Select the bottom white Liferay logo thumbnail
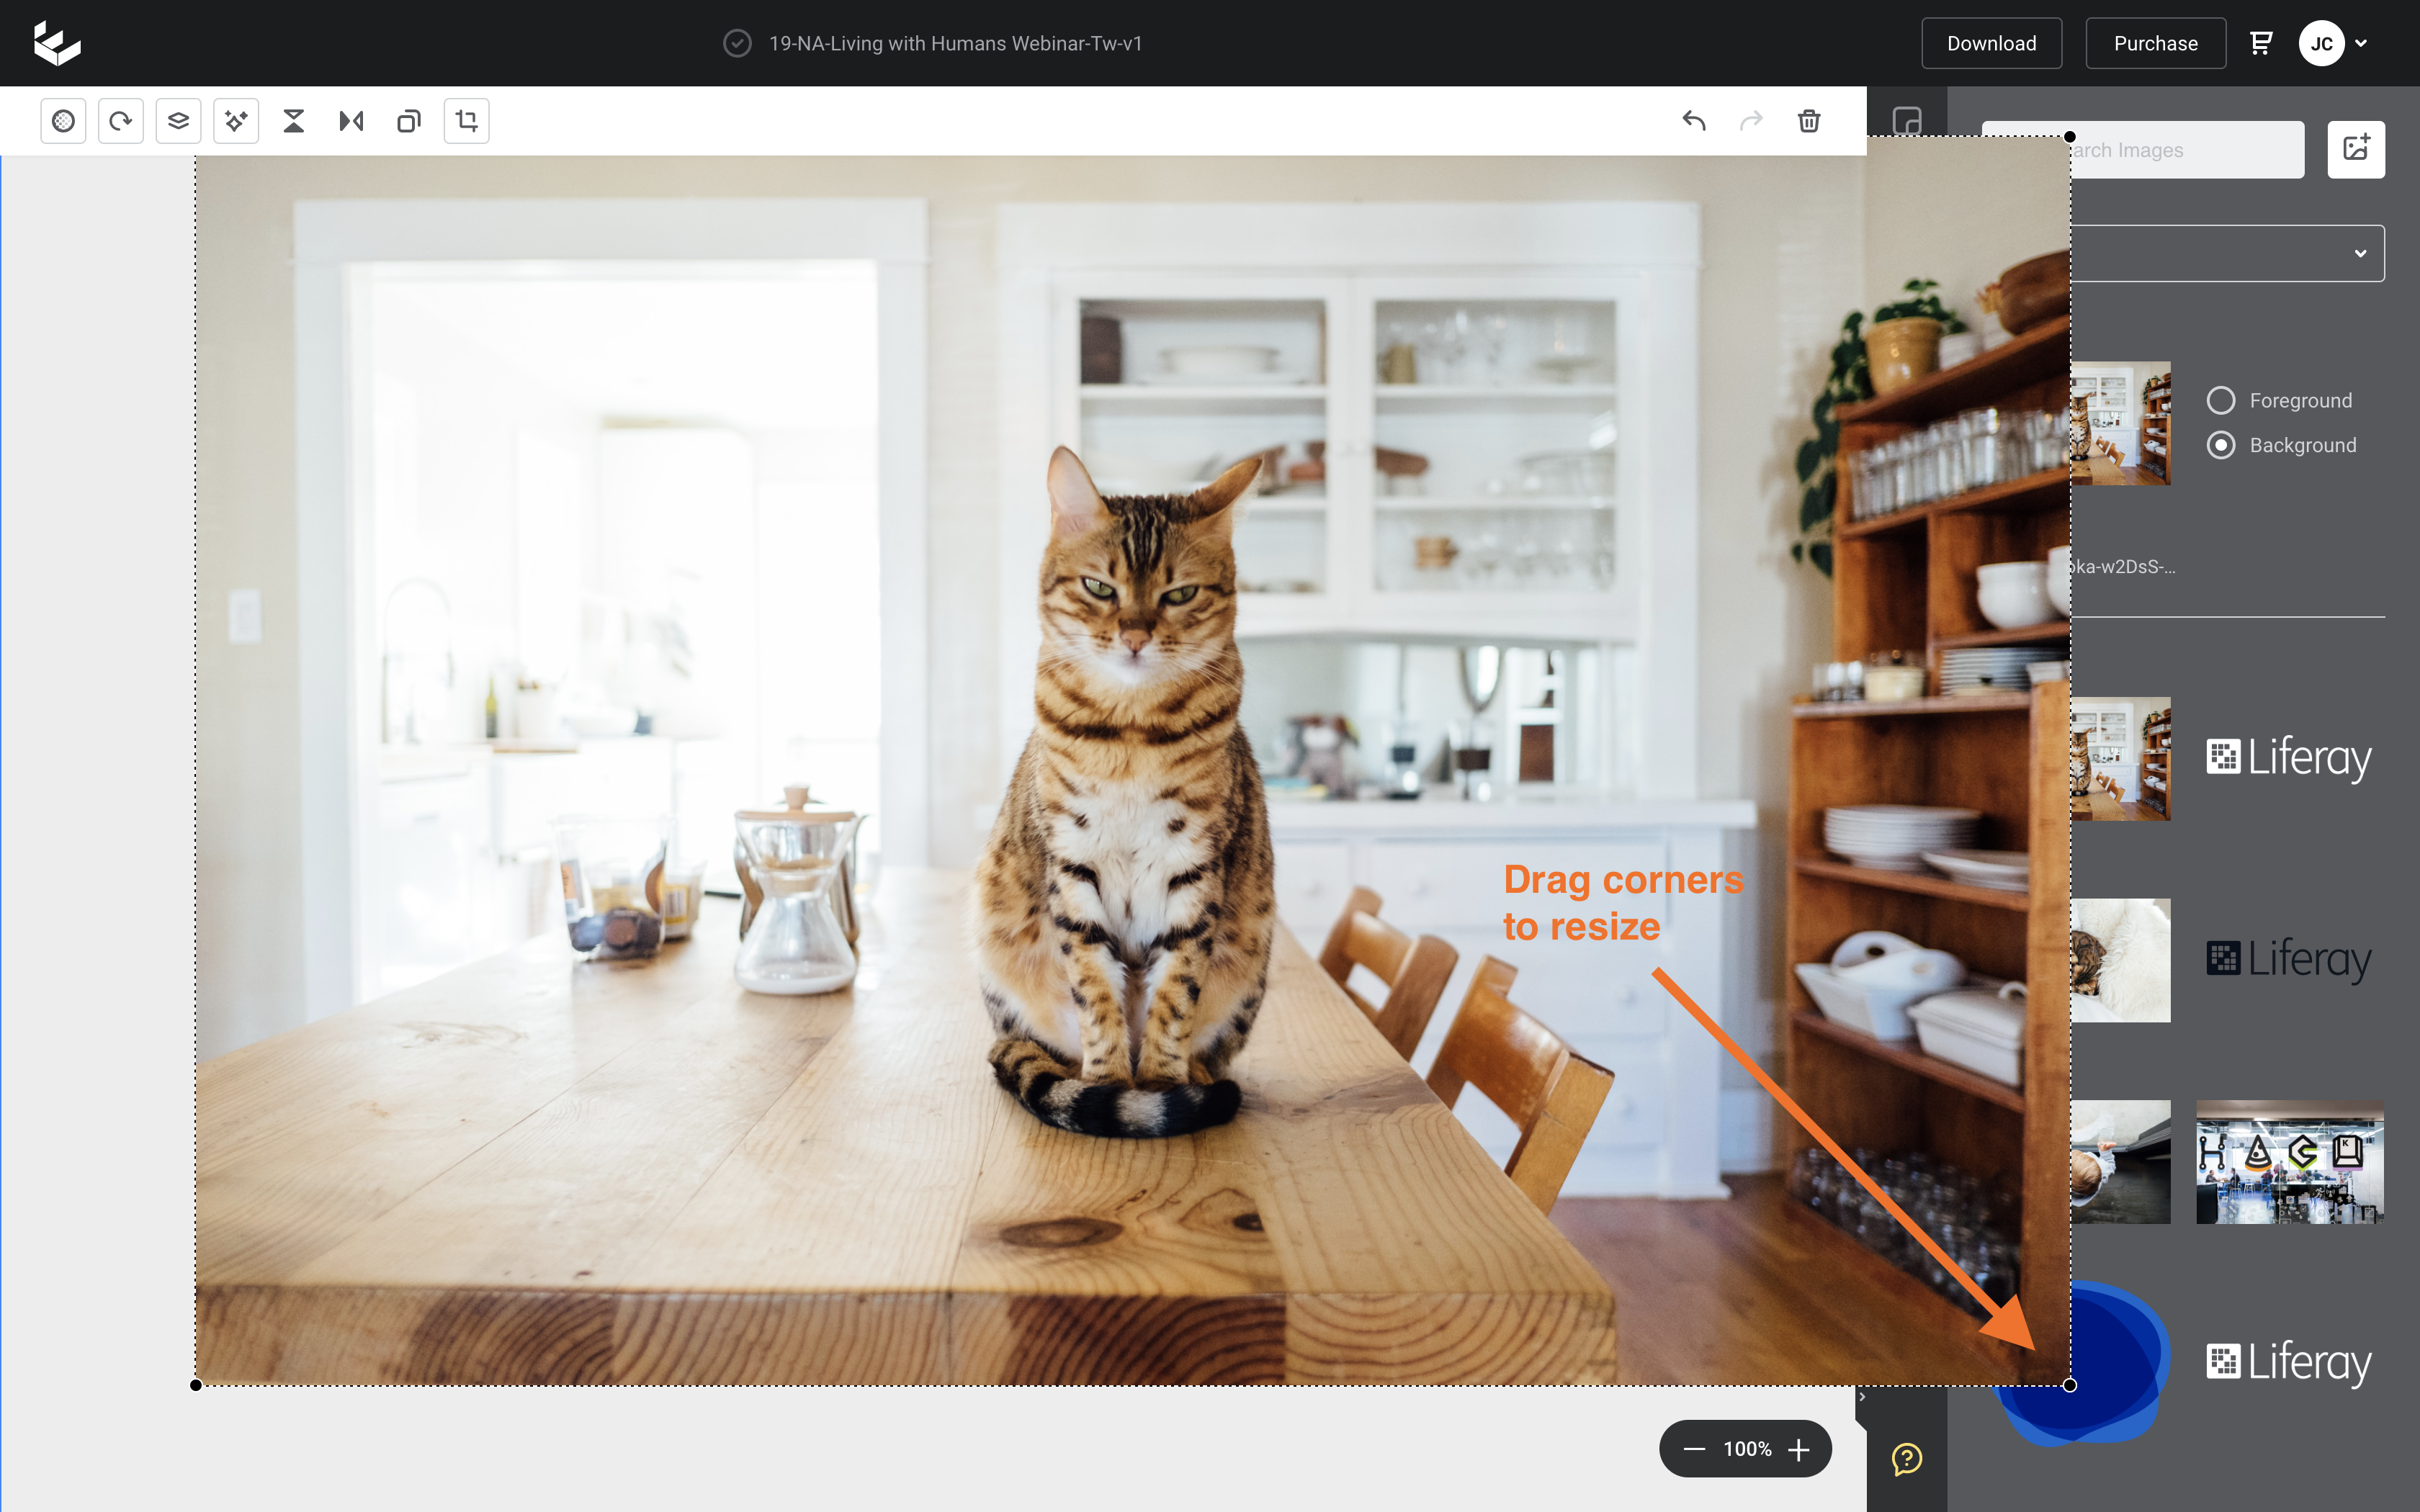Image resolution: width=2420 pixels, height=1512 pixels. pos(2290,1362)
